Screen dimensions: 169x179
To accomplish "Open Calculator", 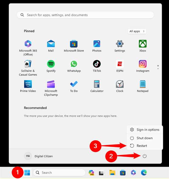I will [x=97, y=86].
